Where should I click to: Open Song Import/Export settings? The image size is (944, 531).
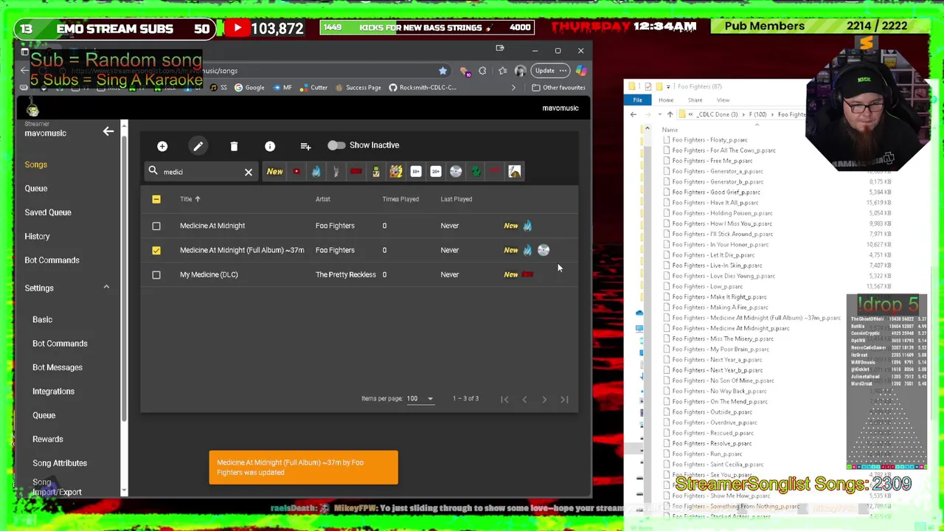[x=57, y=487]
